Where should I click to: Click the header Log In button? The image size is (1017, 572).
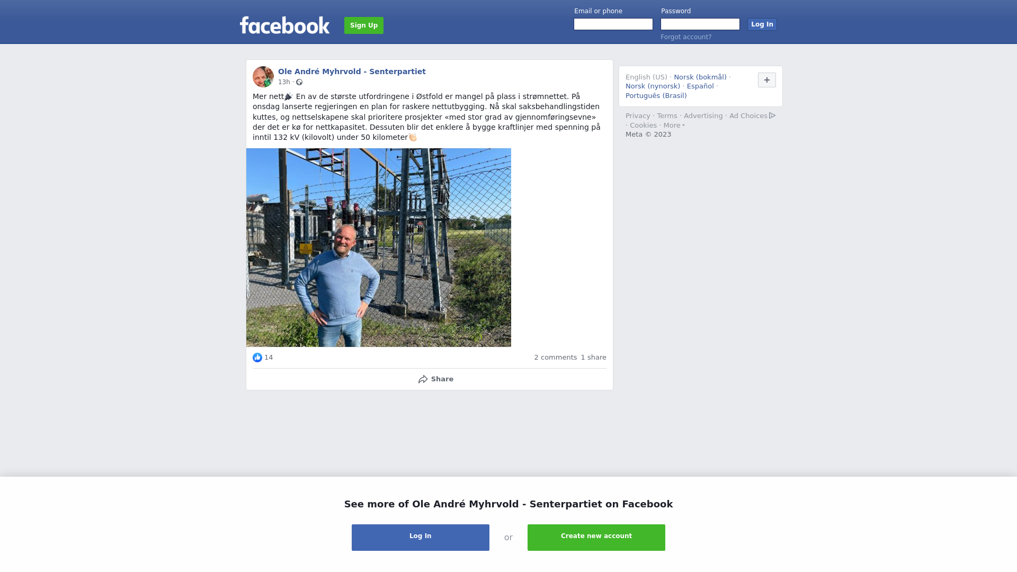click(x=762, y=24)
